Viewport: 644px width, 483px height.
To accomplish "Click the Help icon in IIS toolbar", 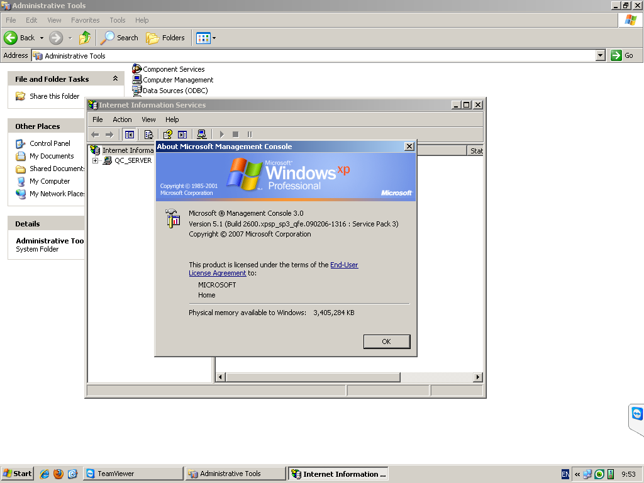I will (x=167, y=135).
